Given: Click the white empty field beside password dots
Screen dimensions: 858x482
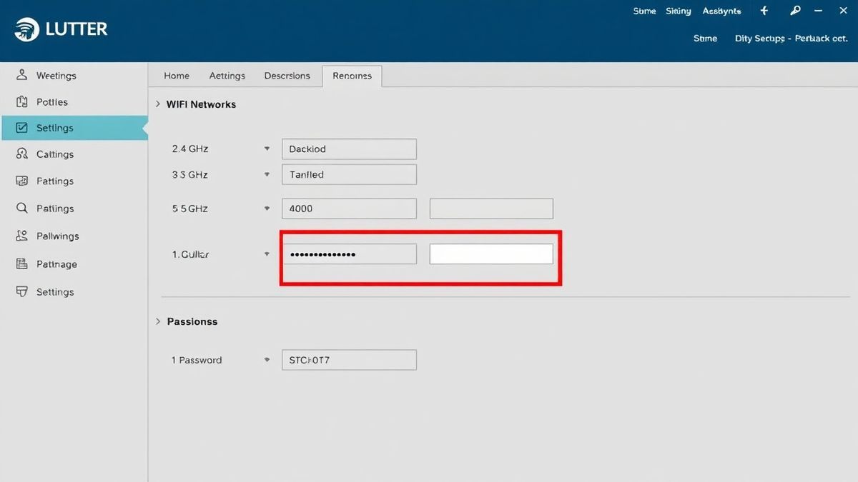Looking at the screenshot, I should [491, 254].
